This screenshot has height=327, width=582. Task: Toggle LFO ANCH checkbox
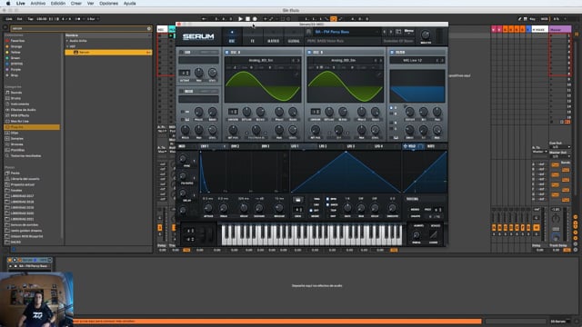(x=327, y=204)
